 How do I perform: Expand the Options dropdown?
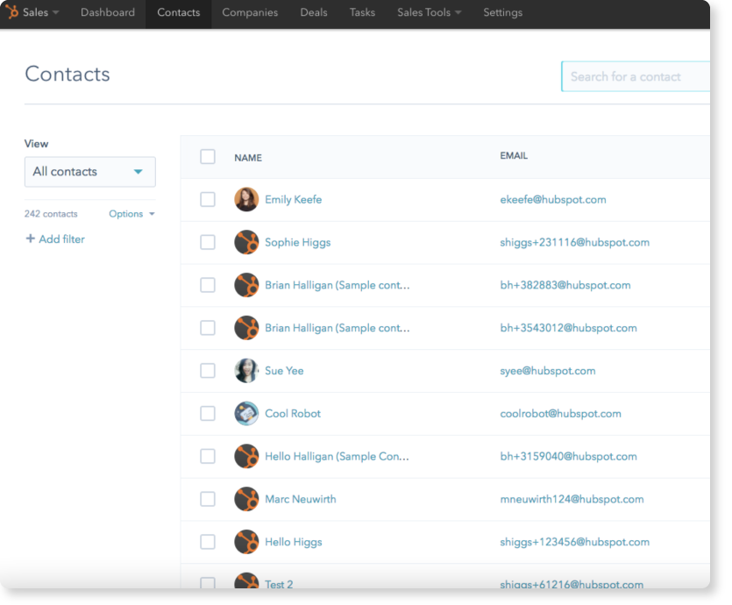point(131,214)
